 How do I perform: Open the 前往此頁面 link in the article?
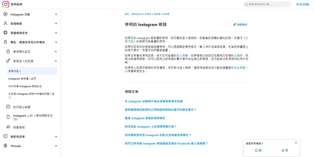238,68
